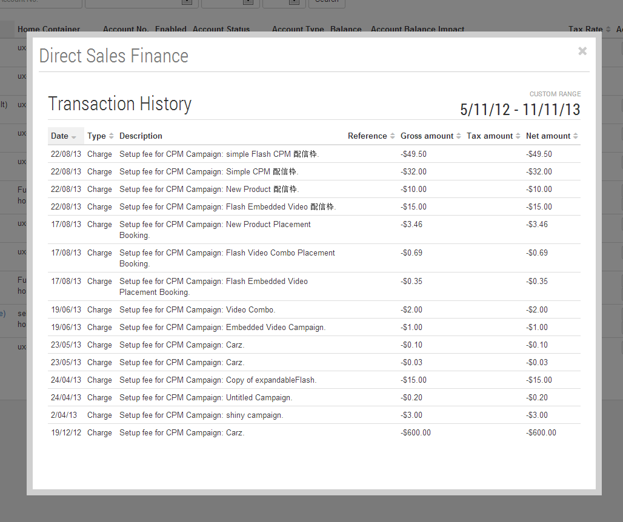
Task: Click gross amount -$0.35
Action: coord(411,282)
